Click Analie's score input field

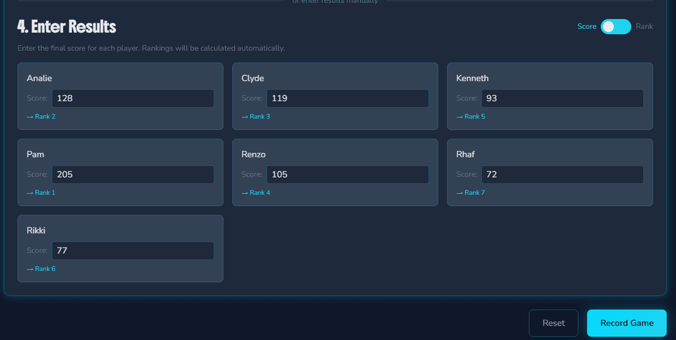click(132, 98)
